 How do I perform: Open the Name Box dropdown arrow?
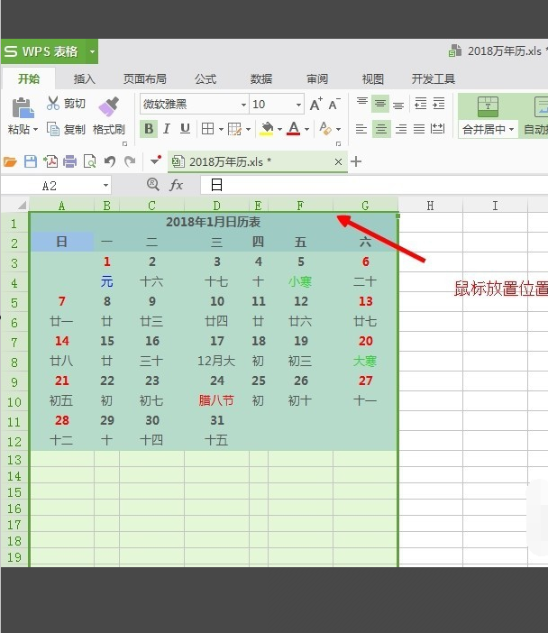(x=105, y=186)
